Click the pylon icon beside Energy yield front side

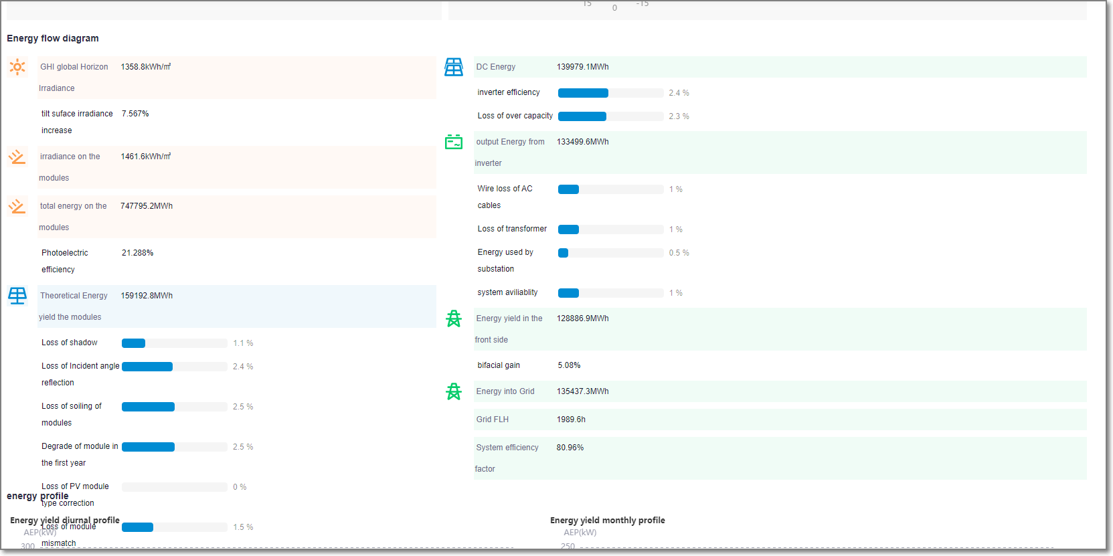tap(454, 318)
